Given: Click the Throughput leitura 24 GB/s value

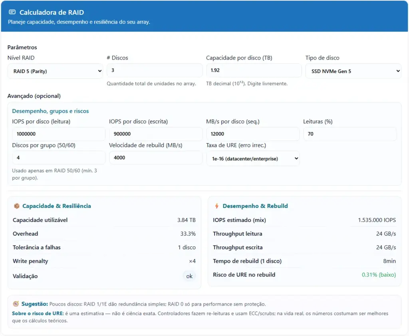Looking at the screenshot, I should coord(386,234).
